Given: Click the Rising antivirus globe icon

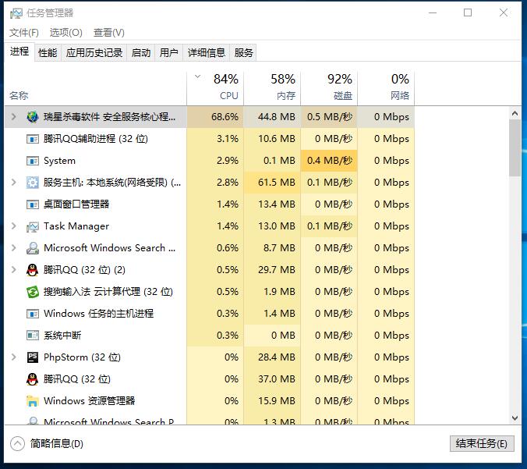Looking at the screenshot, I should coord(33,117).
